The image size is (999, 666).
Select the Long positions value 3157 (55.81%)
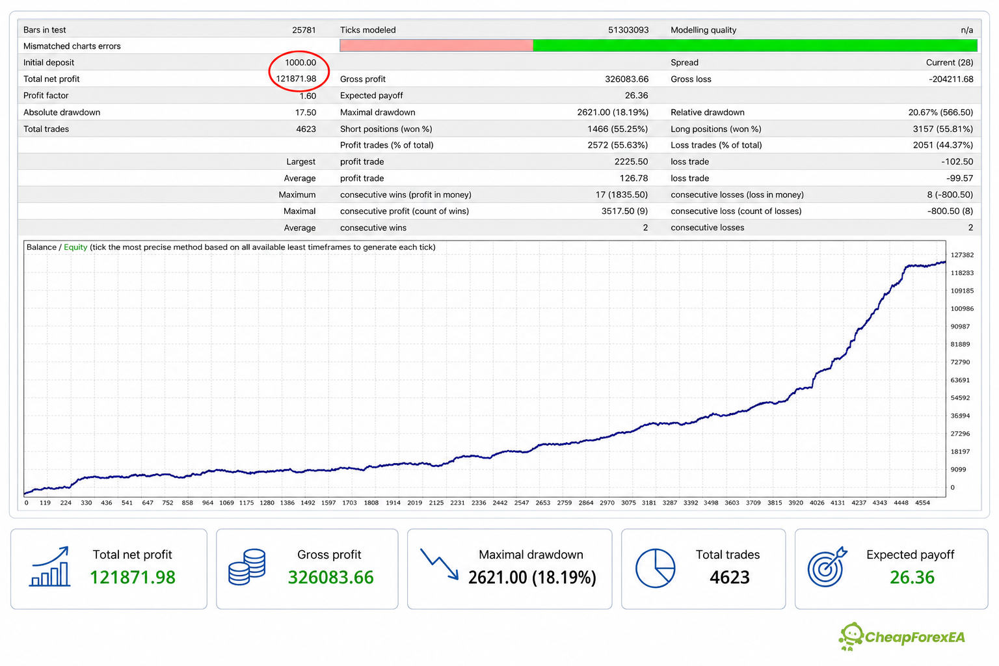pyautogui.click(x=943, y=129)
